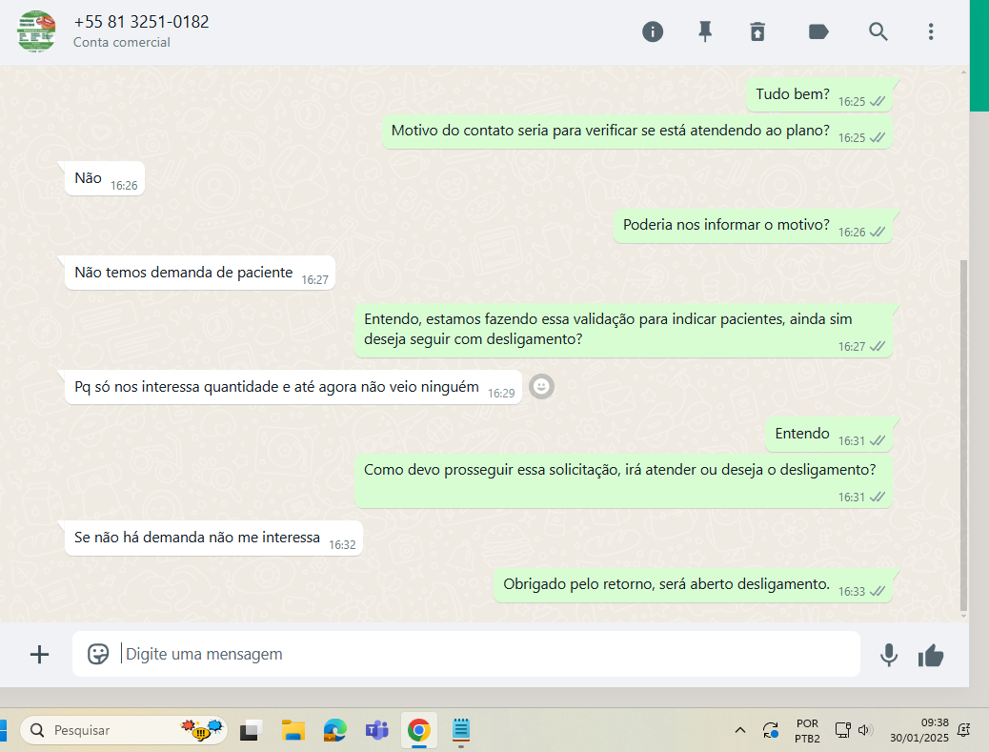Select 'Como devo prosseguir essa solicitação' message
This screenshot has height=752, width=989.
coord(623,480)
